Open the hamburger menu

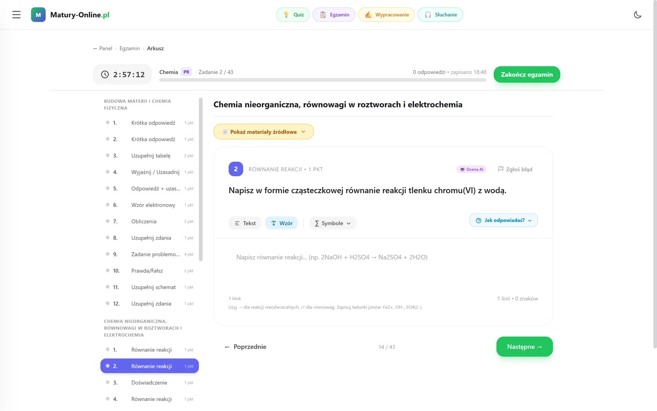pos(16,15)
